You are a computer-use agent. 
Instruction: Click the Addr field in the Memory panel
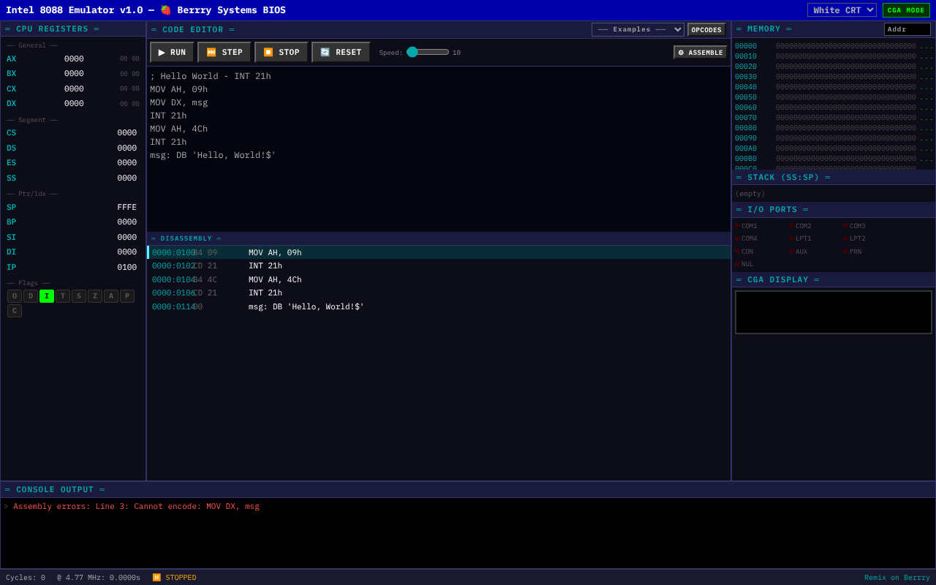(907, 29)
